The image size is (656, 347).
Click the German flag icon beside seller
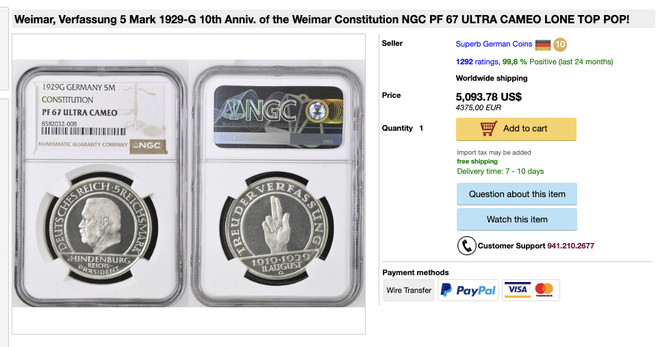point(542,44)
